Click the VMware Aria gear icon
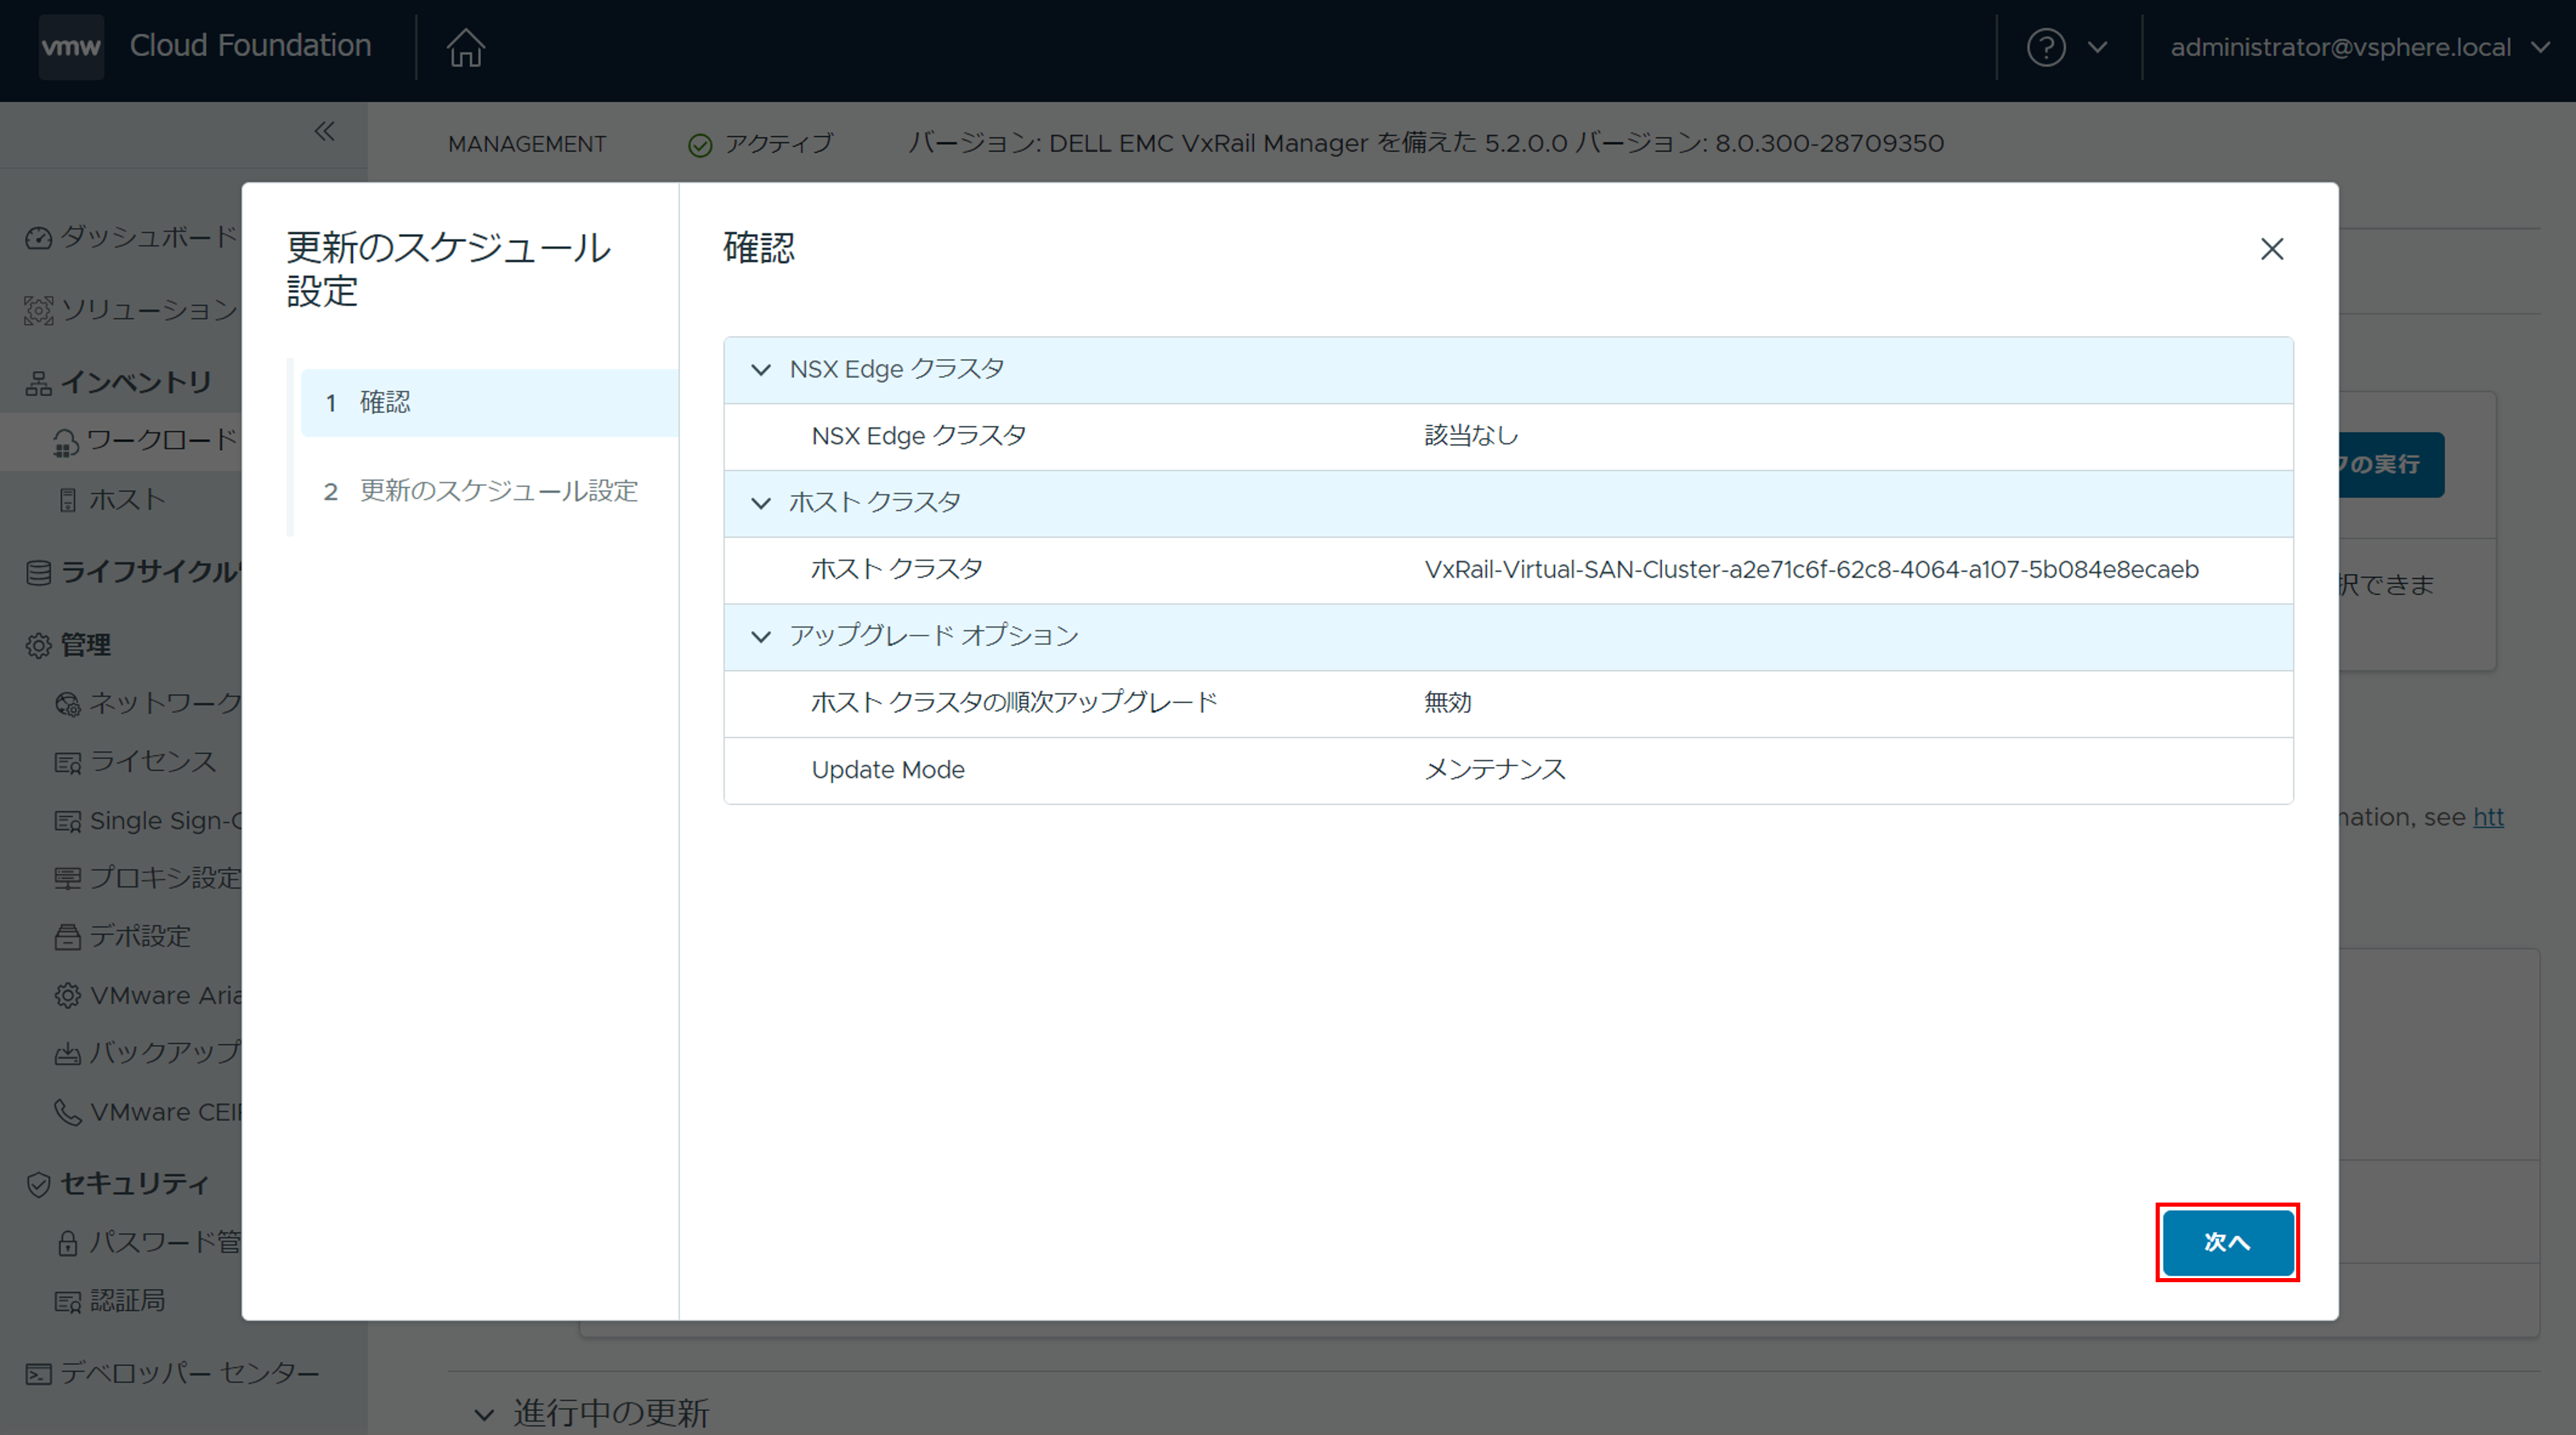This screenshot has width=2576, height=1435. pos(67,995)
